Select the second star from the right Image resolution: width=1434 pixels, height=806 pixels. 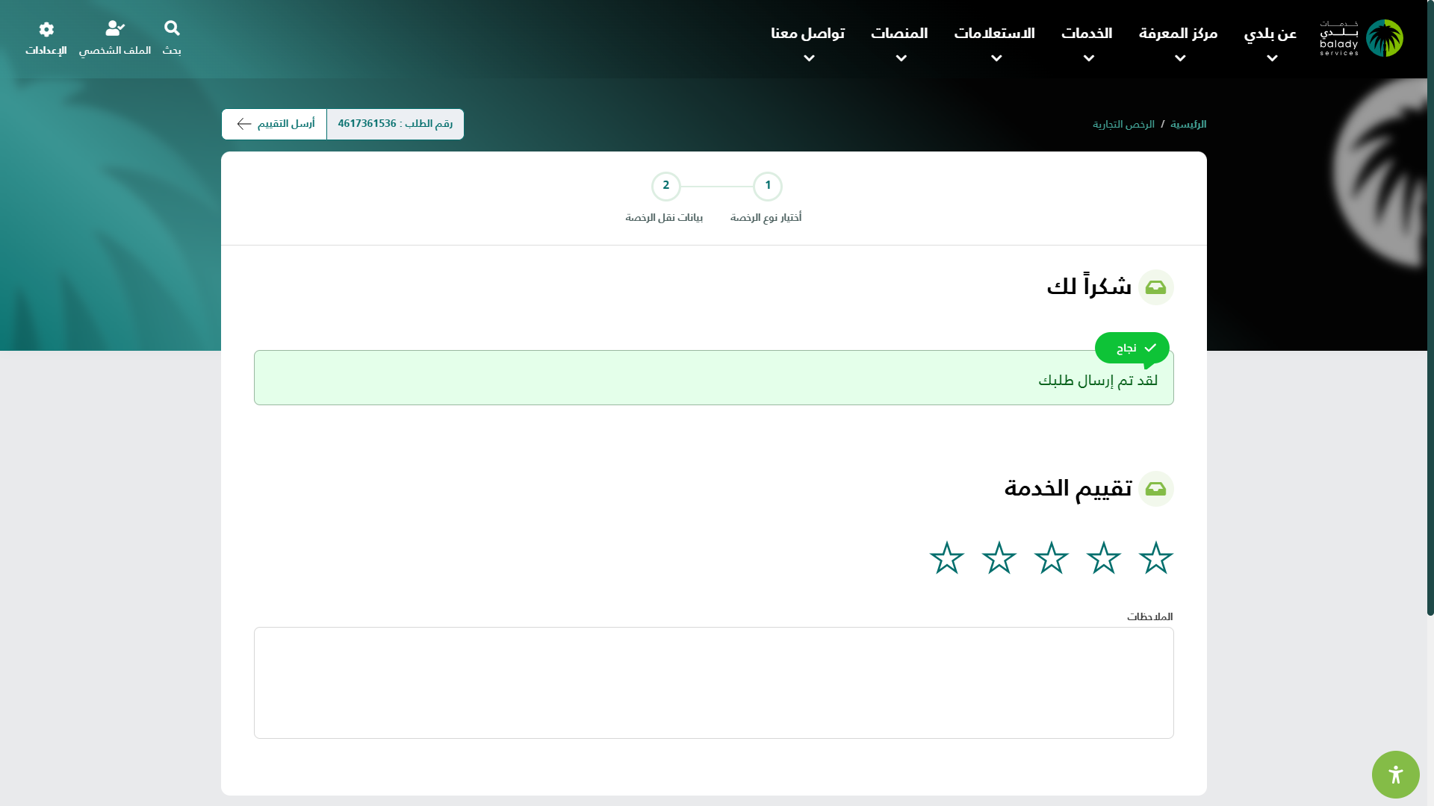click(x=1103, y=558)
